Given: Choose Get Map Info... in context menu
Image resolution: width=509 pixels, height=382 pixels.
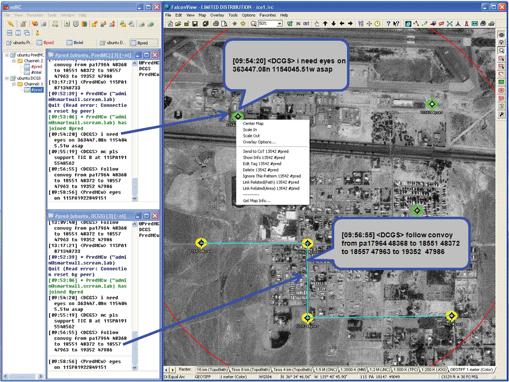Looking at the screenshot, I should click(x=256, y=201).
